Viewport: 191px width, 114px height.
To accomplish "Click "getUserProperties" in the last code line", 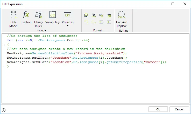I will (124, 62).
